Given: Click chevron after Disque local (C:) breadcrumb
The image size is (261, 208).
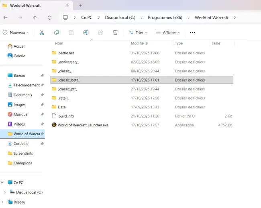Looking at the screenshot, I should [x=141, y=18].
